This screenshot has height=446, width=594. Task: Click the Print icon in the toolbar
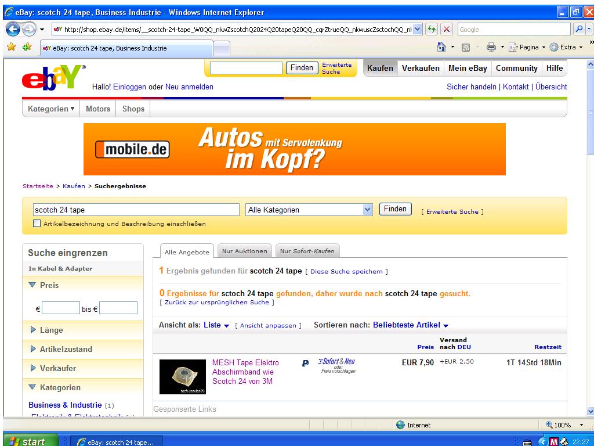(x=491, y=47)
